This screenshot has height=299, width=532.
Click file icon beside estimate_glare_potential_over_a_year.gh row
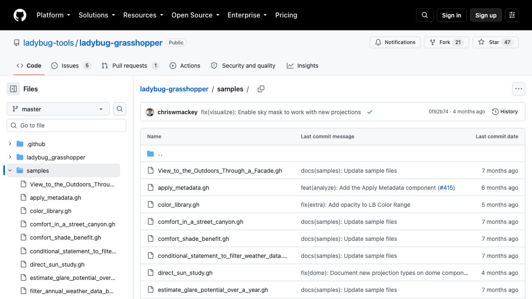(x=150, y=290)
